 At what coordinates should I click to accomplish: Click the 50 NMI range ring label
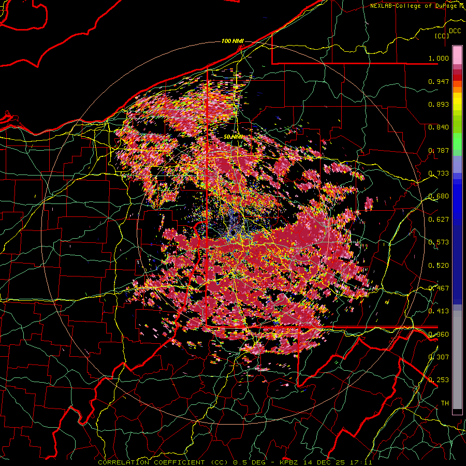point(232,137)
